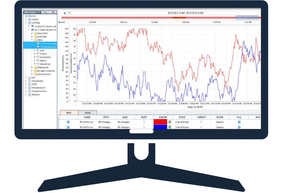Toggle the Fill option on the blue trace row

(239, 127)
